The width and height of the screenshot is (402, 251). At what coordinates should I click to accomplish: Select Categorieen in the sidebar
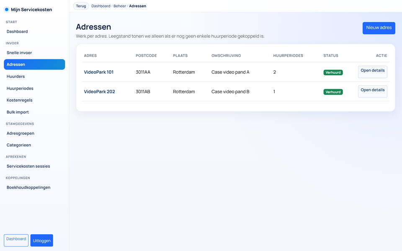19,145
